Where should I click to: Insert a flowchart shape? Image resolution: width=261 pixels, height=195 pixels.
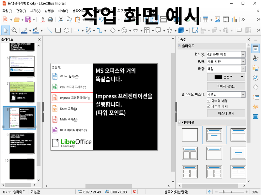(147, 30)
